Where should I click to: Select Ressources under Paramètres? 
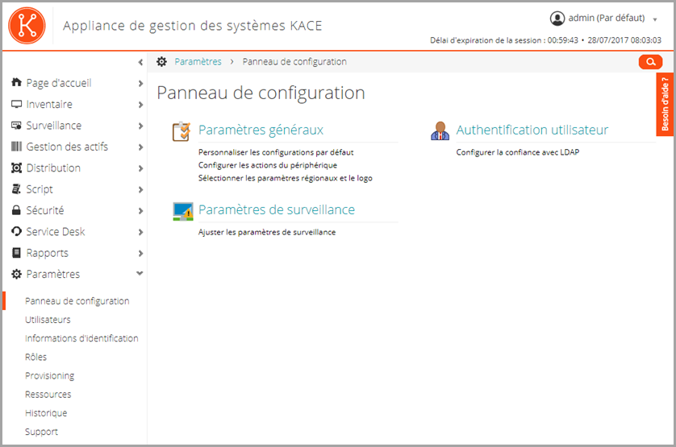click(x=48, y=394)
